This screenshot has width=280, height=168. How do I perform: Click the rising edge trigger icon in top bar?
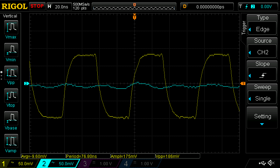247,7
